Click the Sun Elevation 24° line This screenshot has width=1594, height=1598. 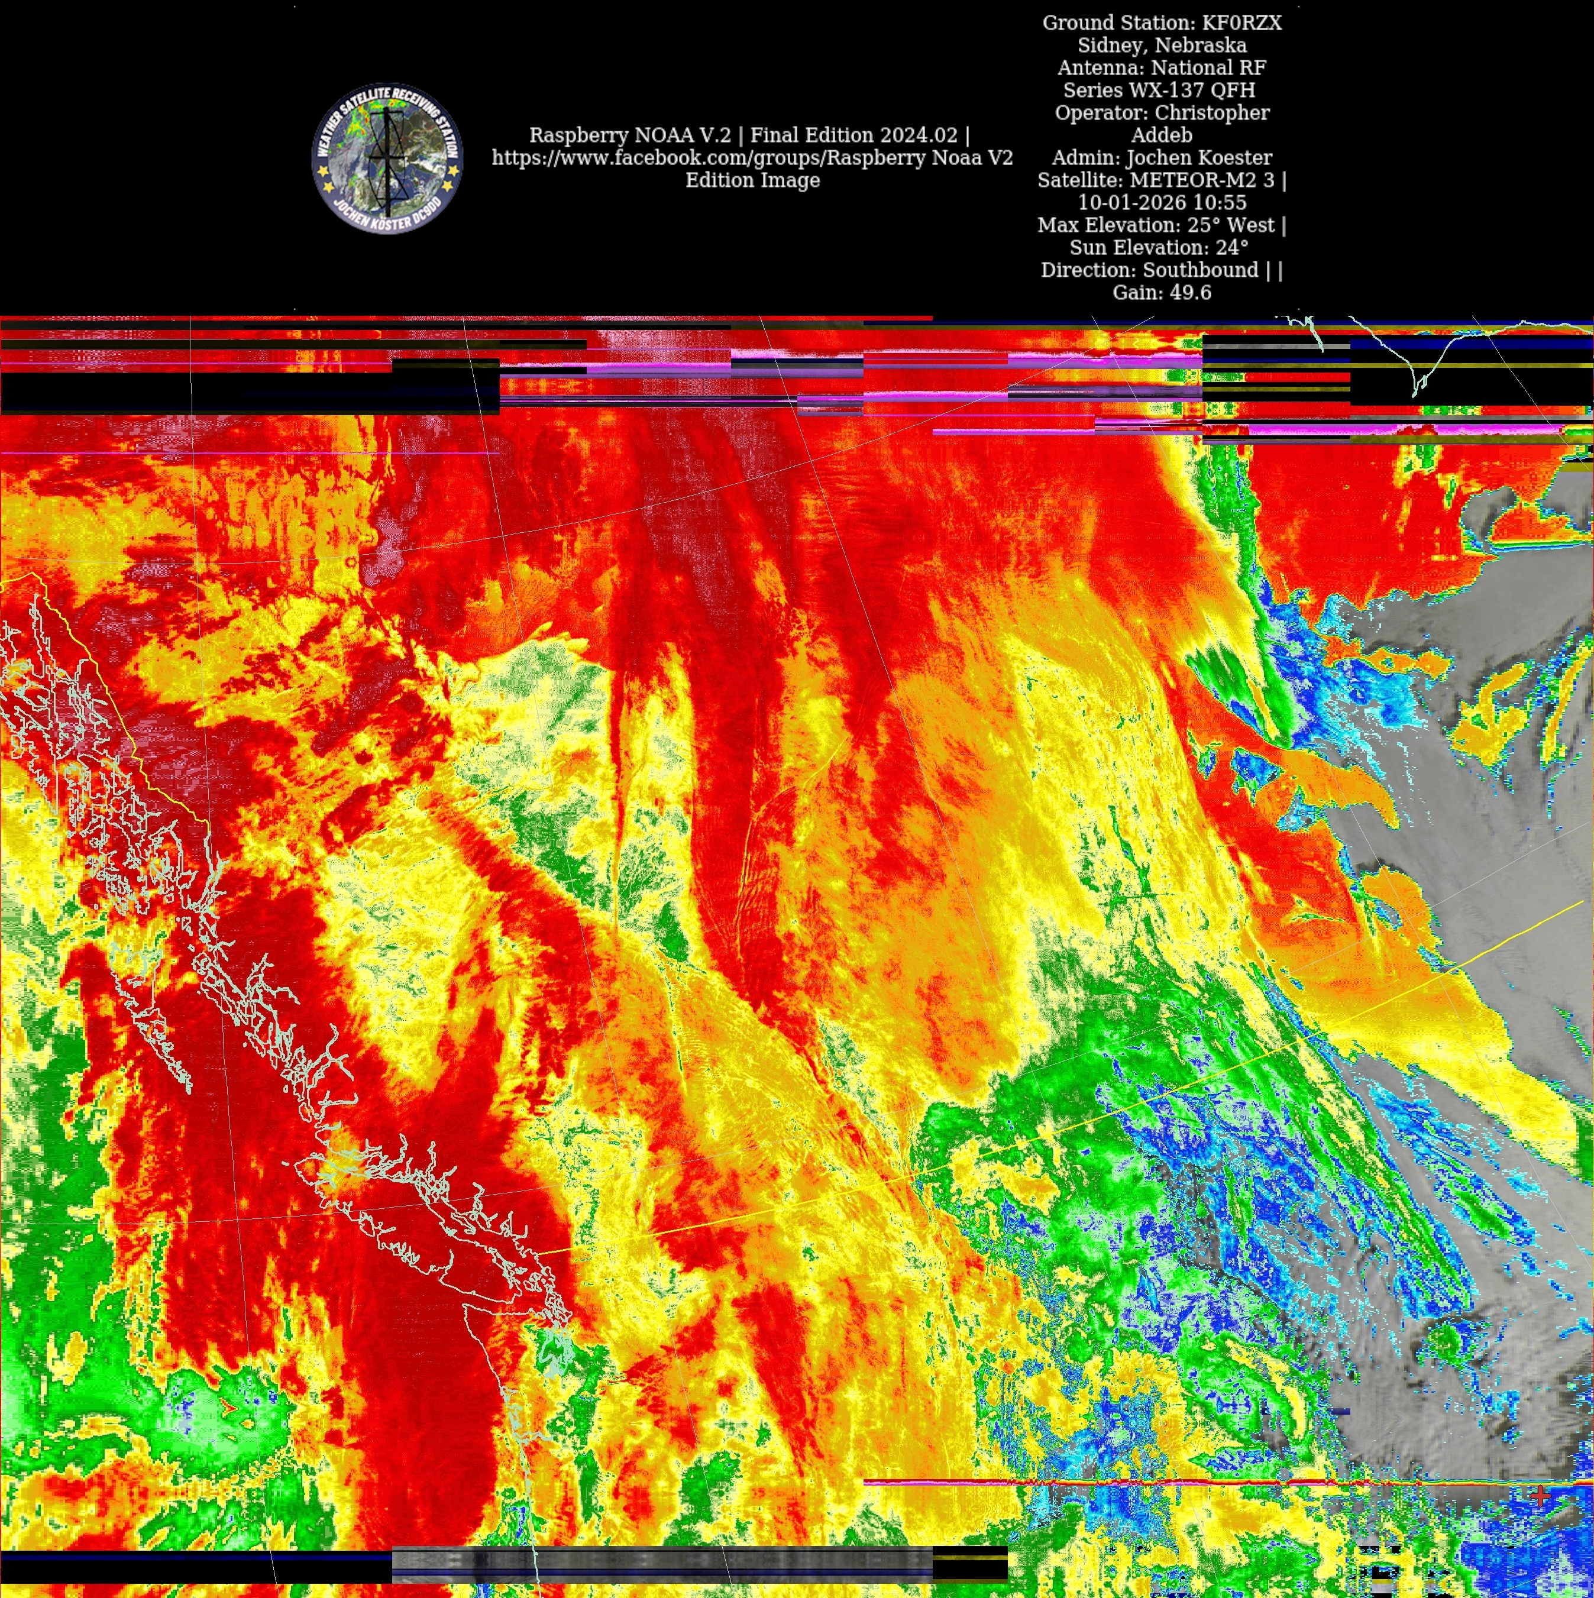coord(1158,247)
